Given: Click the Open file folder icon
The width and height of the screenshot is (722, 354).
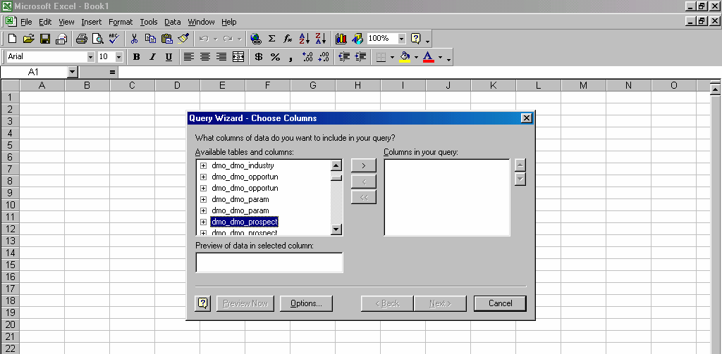Looking at the screenshot, I should tap(28, 39).
